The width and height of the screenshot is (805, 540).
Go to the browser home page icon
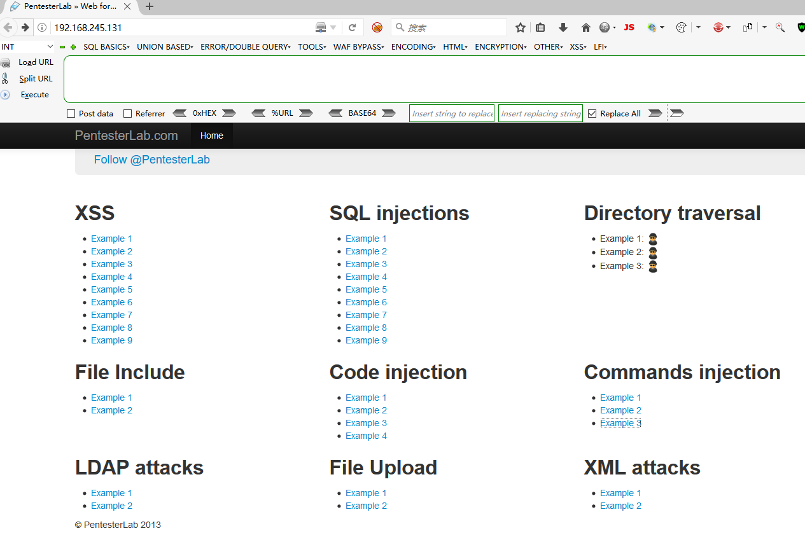(586, 27)
